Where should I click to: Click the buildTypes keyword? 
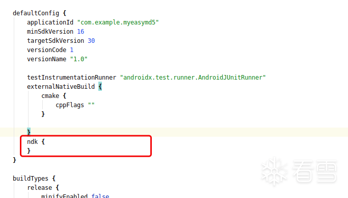[31, 179]
